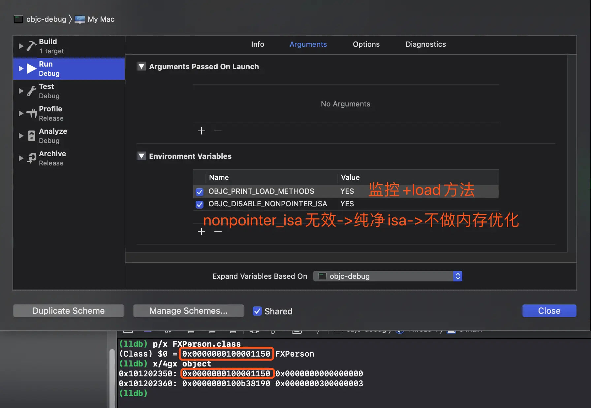Screen dimensions: 591x408
Task: Select the Profile Release row
Action: [69, 113]
